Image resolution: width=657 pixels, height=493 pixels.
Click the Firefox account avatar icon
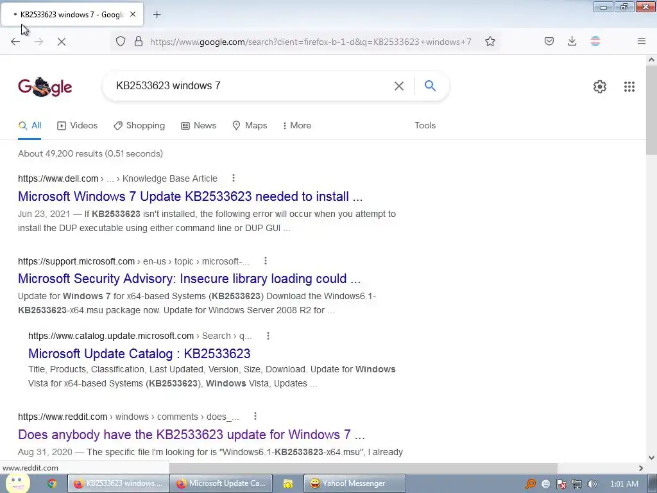tap(595, 41)
